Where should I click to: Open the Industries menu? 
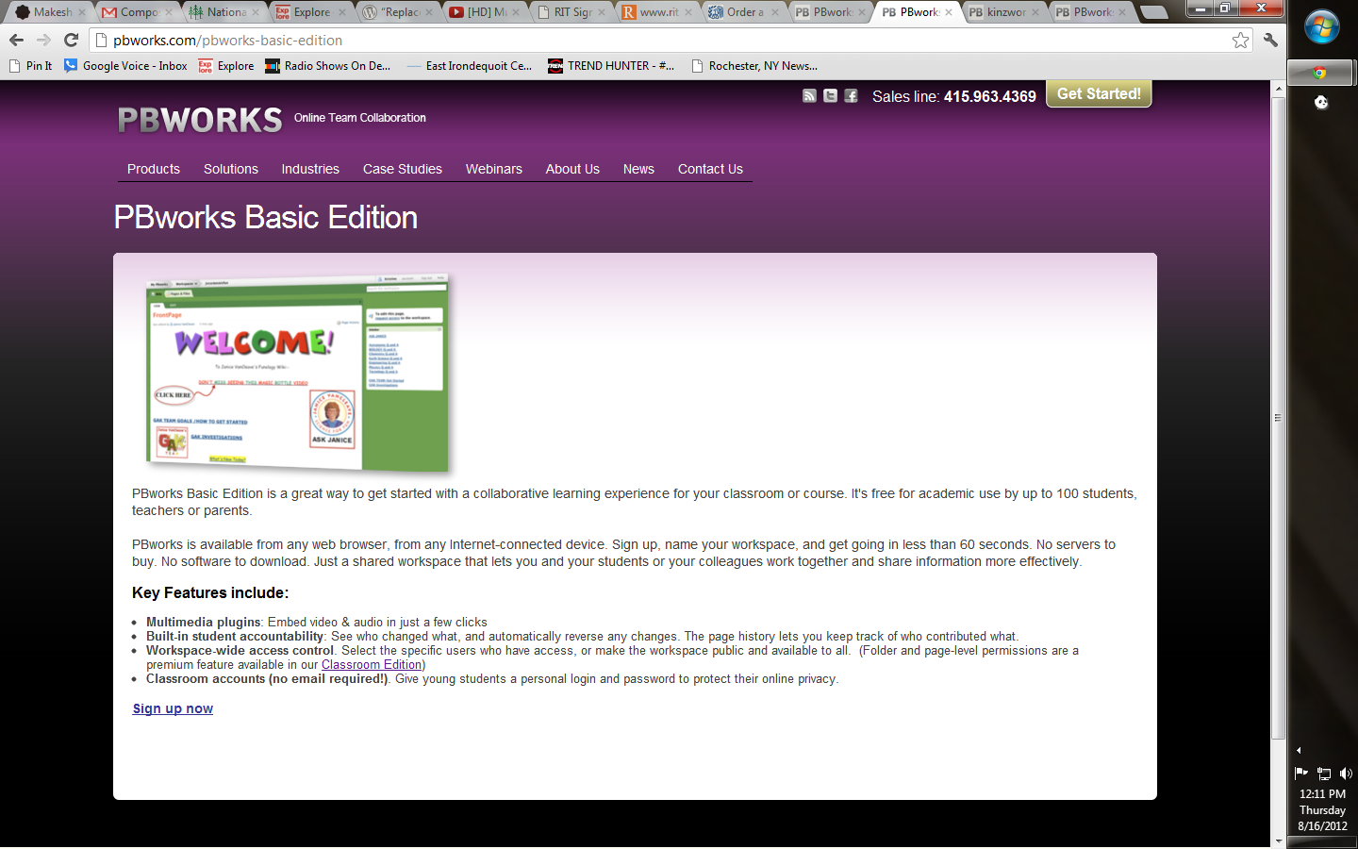pos(310,169)
